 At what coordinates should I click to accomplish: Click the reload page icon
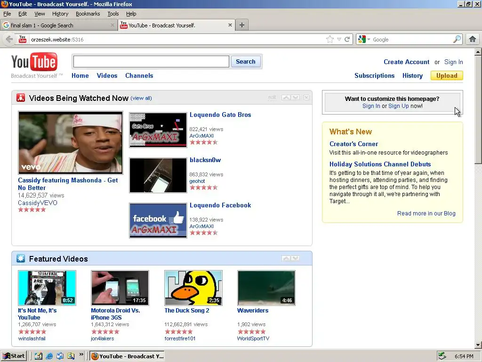click(x=347, y=40)
